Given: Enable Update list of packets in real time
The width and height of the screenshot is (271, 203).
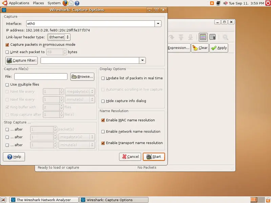Looking at the screenshot, I should pos(103,78).
